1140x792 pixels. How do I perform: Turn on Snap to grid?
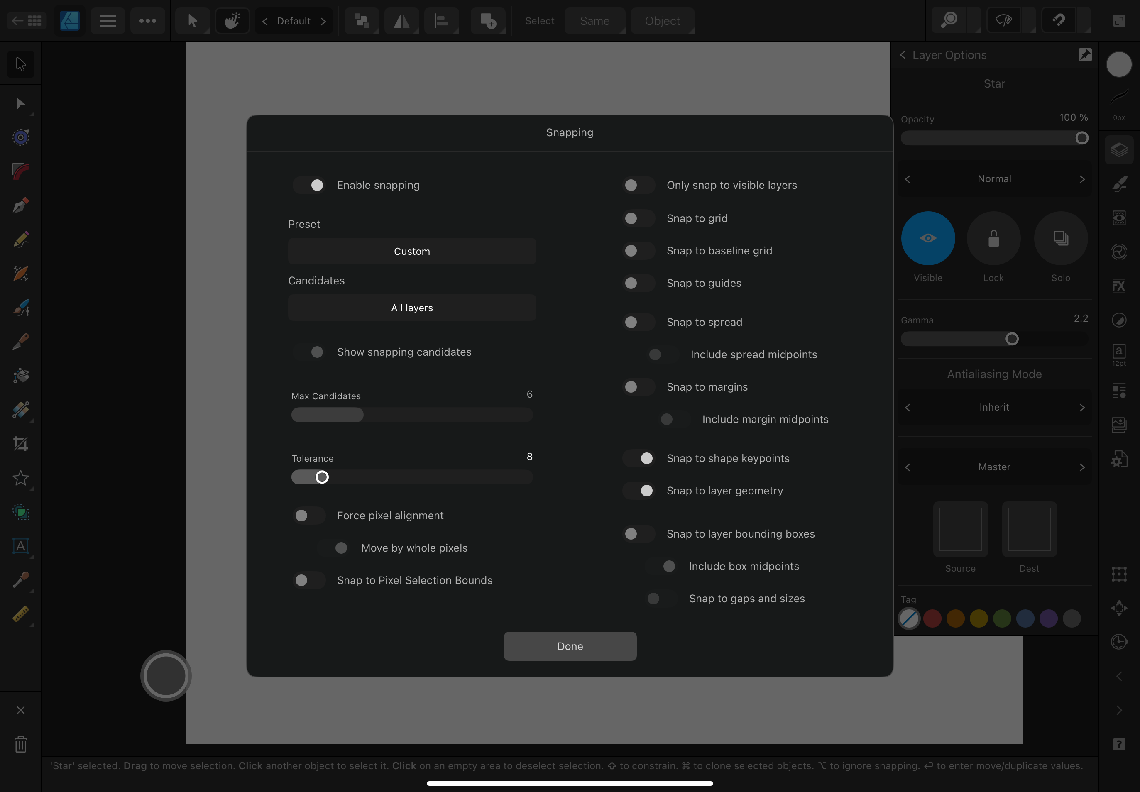click(x=638, y=218)
